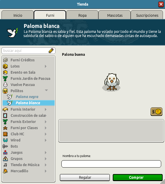Click the 5 credits coin price badge
The height and width of the screenshot is (184, 165).
(x=156, y=112)
